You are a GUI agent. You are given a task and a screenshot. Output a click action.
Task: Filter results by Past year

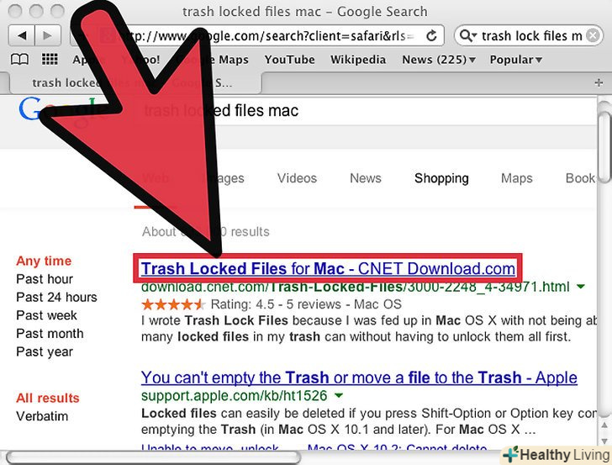pos(45,351)
